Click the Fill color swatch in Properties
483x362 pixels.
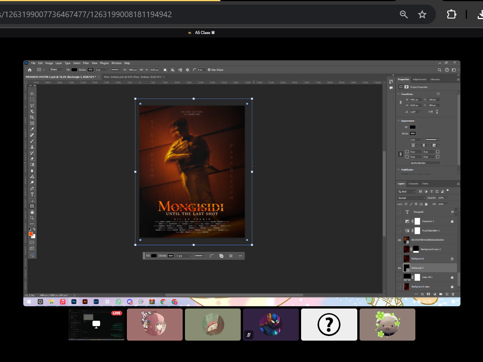click(x=413, y=127)
